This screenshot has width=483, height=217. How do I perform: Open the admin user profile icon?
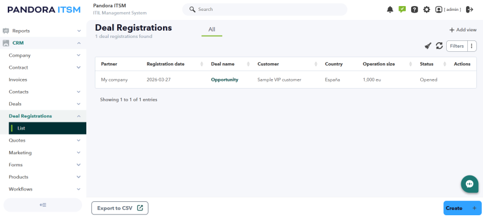tap(438, 10)
